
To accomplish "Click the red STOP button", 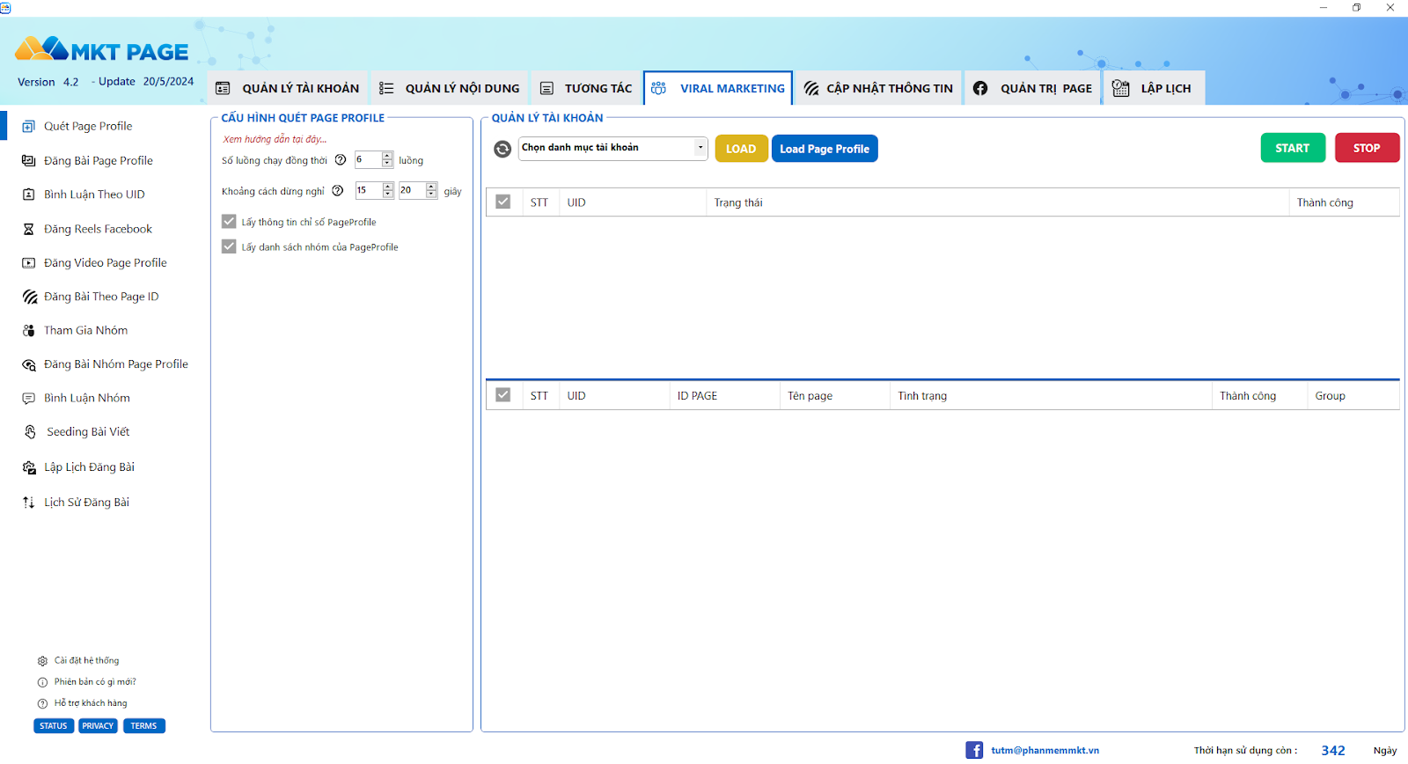I will click(x=1367, y=148).
